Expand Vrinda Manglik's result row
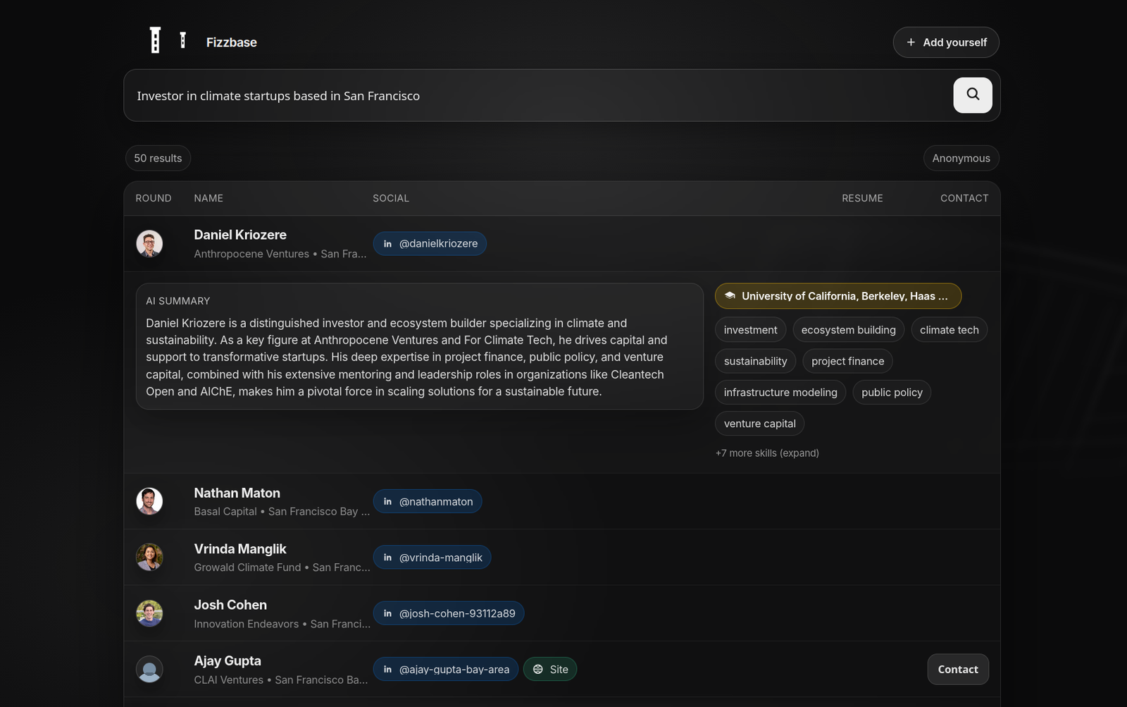The height and width of the screenshot is (707, 1127). (x=634, y=558)
